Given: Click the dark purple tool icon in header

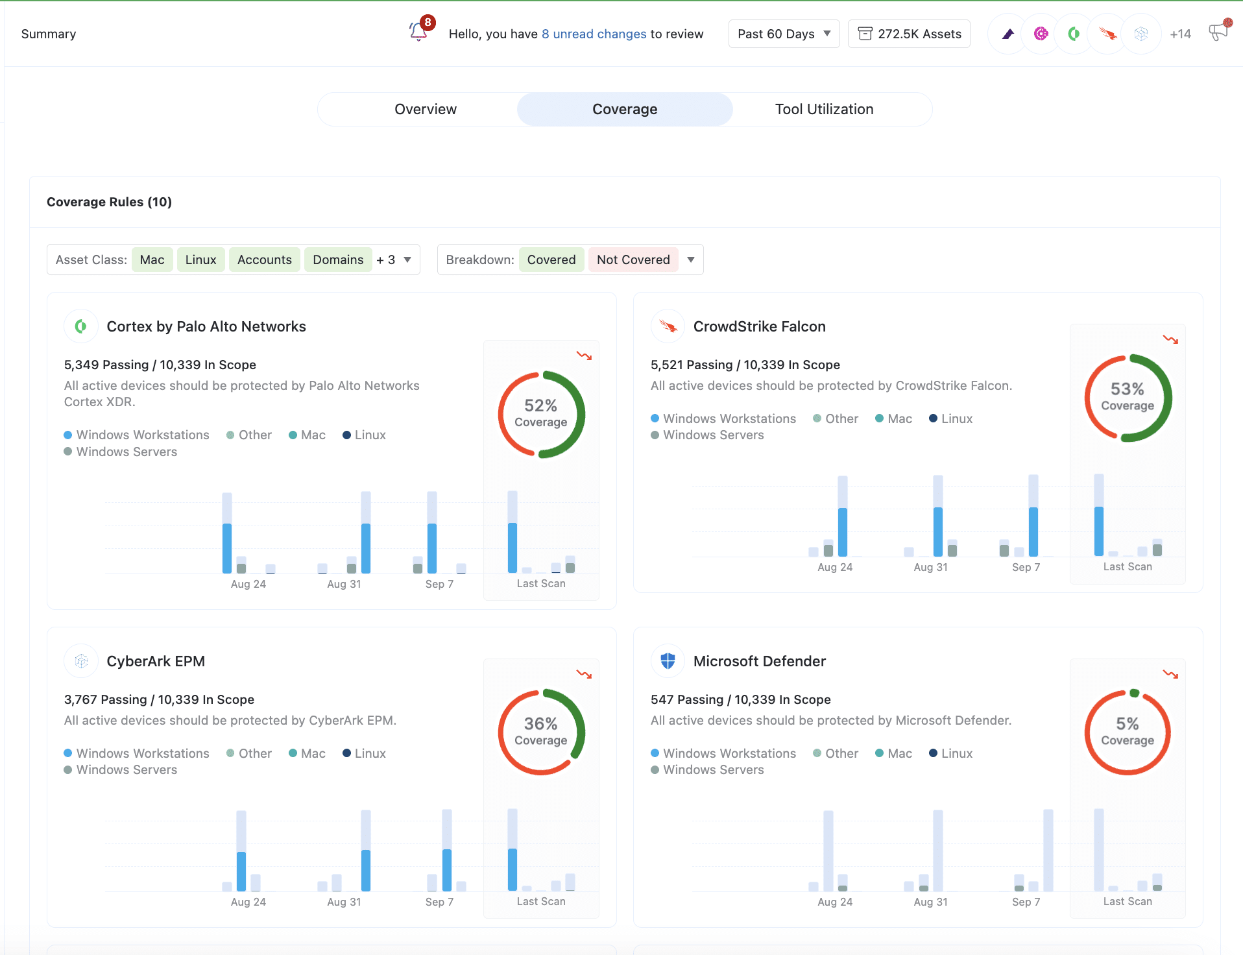Looking at the screenshot, I should click(x=1008, y=34).
